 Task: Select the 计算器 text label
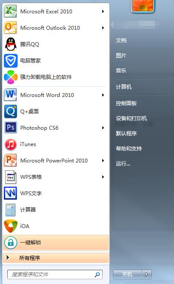[x=28, y=210]
